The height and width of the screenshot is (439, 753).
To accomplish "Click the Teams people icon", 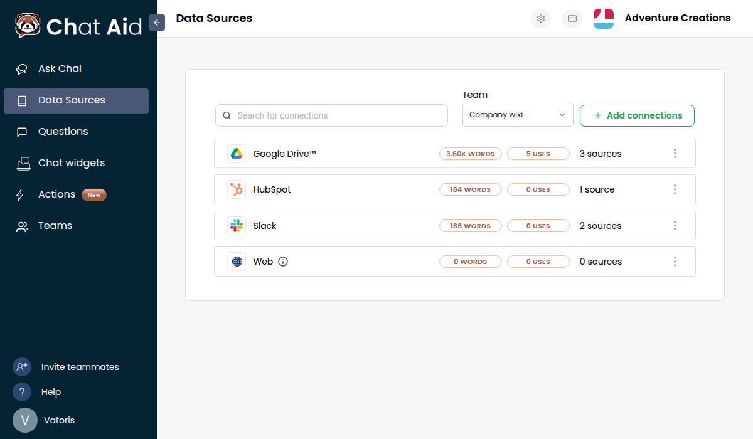I will 22,226.
